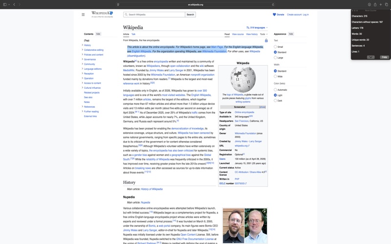Open the View source tab
Screen dimensions: 391x244
[238, 34]
